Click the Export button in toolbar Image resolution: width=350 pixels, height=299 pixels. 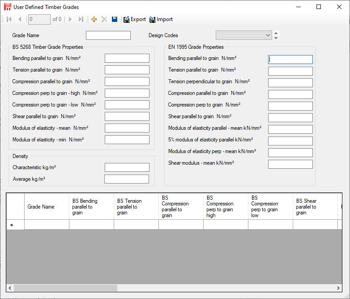135,19
